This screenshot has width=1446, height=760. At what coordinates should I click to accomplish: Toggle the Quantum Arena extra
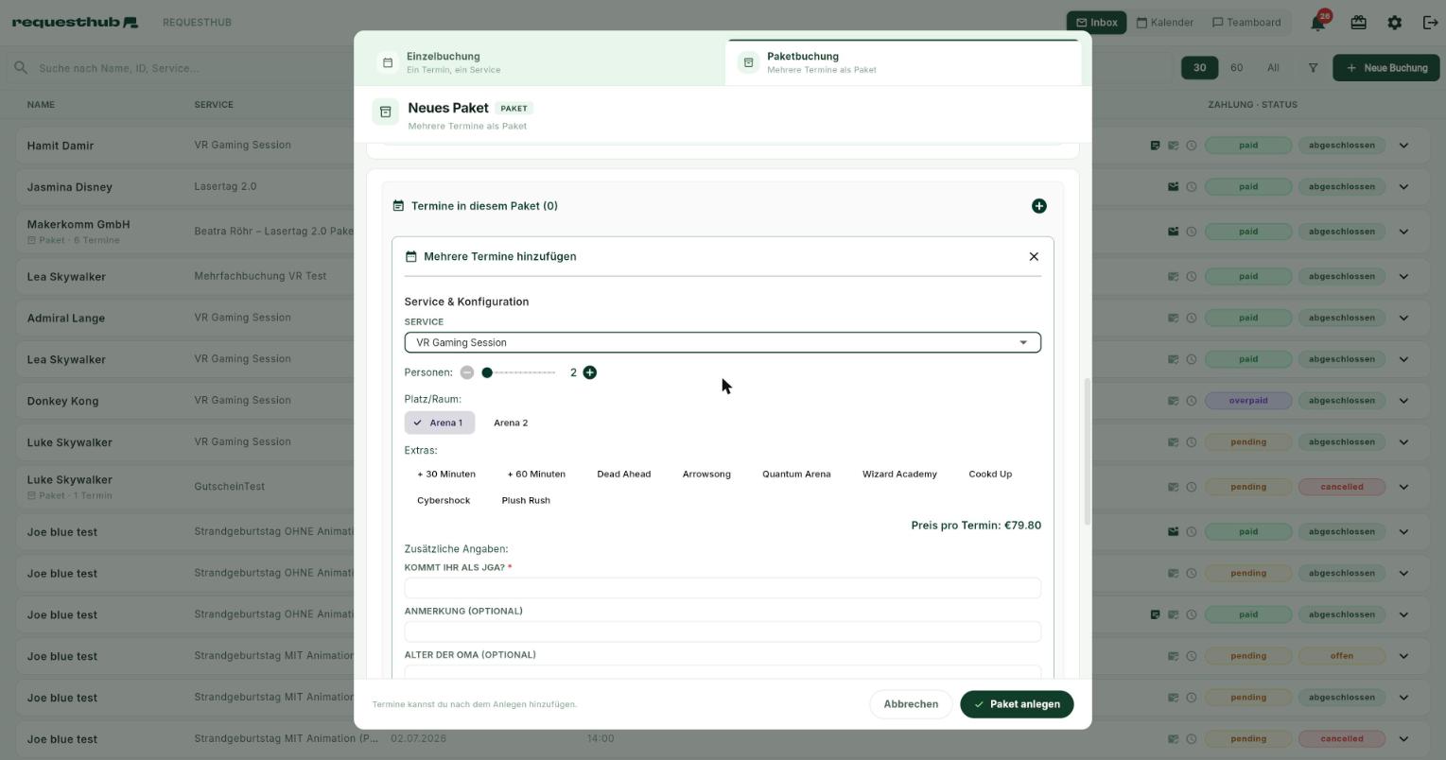tap(796, 475)
